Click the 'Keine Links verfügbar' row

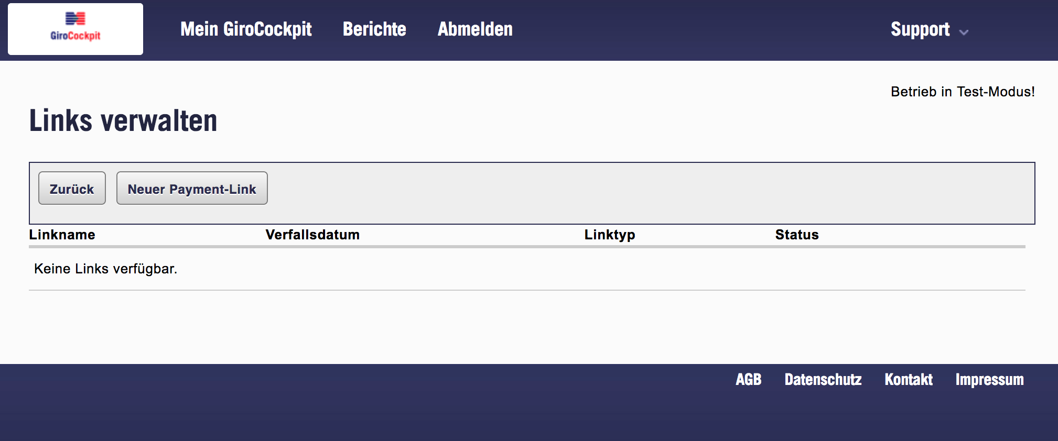106,269
